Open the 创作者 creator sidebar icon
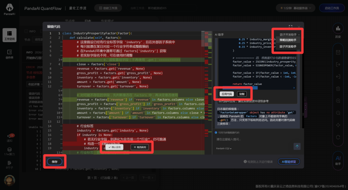348x190 pixels. [x=9, y=54]
